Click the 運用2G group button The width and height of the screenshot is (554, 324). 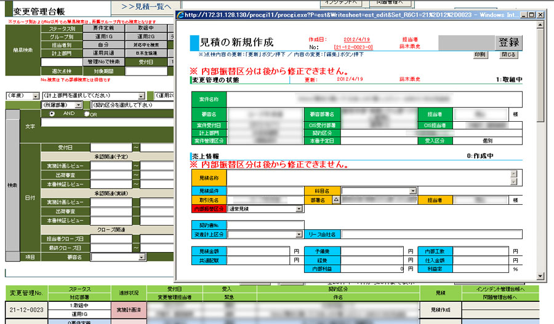point(146,36)
